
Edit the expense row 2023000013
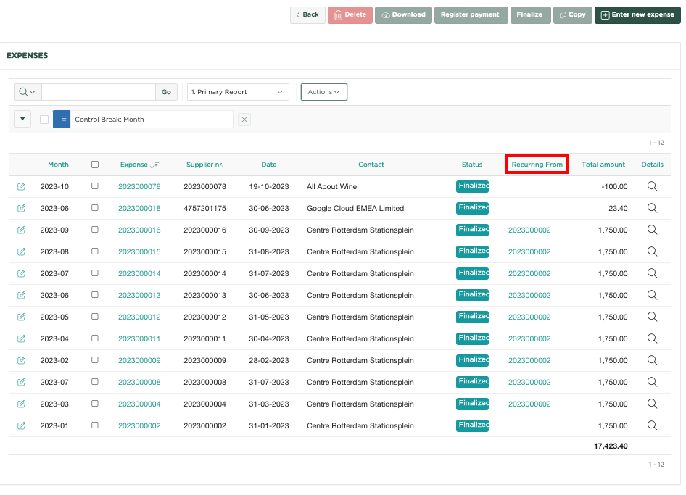(21, 295)
